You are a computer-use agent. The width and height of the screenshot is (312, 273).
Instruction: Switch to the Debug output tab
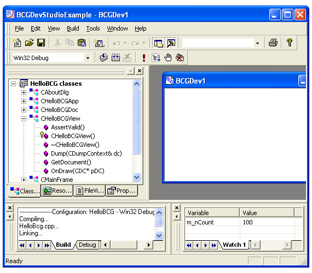point(87,245)
